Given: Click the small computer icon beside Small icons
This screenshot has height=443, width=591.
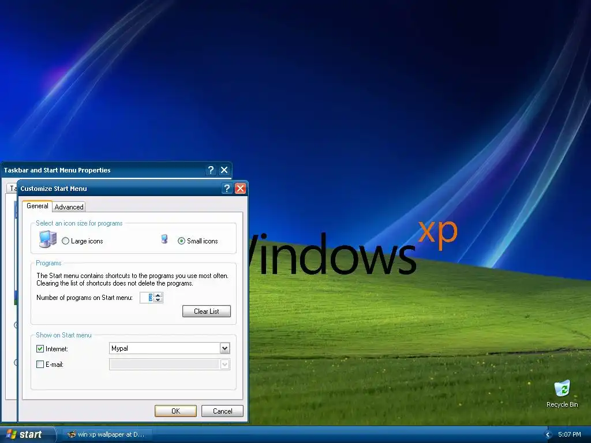Looking at the screenshot, I should pyautogui.click(x=164, y=239).
